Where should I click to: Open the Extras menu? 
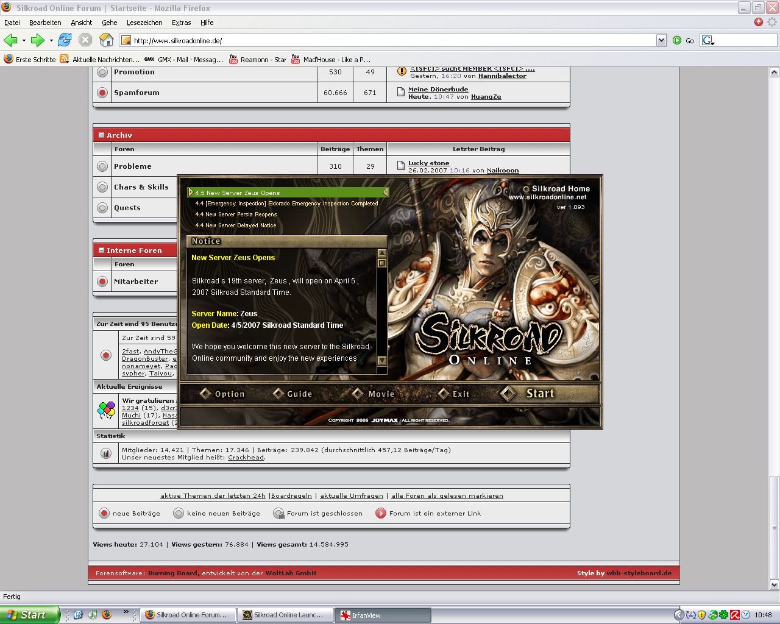[x=181, y=23]
